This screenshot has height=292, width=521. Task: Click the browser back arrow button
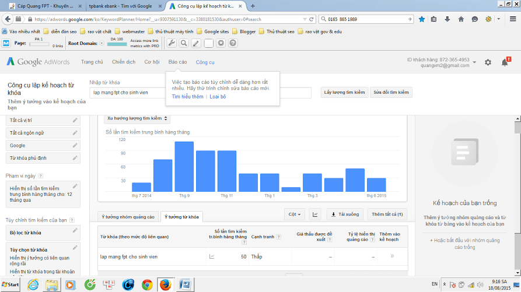point(8,19)
